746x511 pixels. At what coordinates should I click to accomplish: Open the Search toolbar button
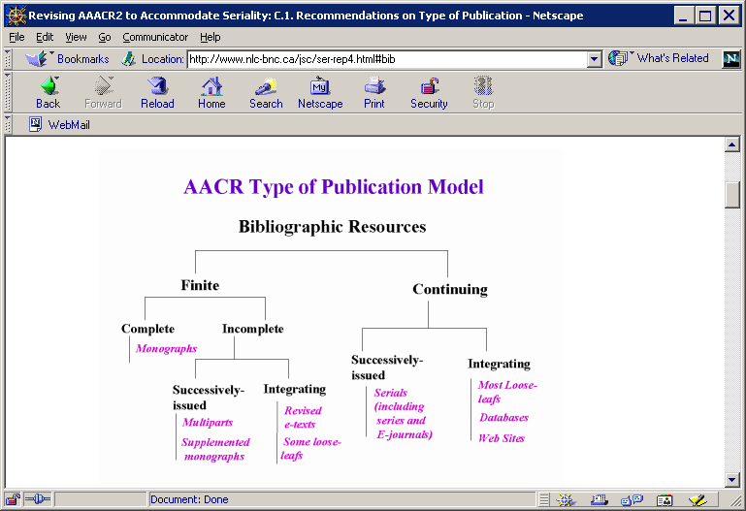tap(266, 93)
